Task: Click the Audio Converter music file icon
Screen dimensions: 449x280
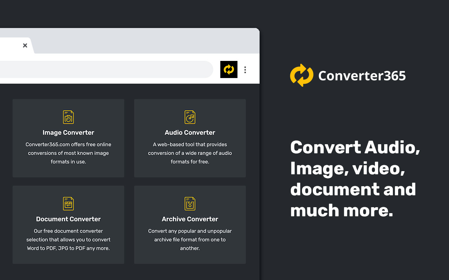Action: (x=190, y=117)
